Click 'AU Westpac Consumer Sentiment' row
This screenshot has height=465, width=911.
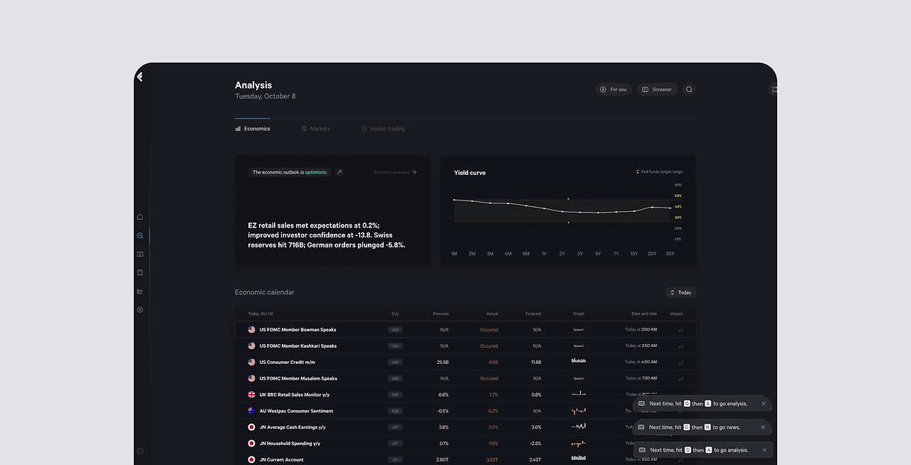pos(465,411)
